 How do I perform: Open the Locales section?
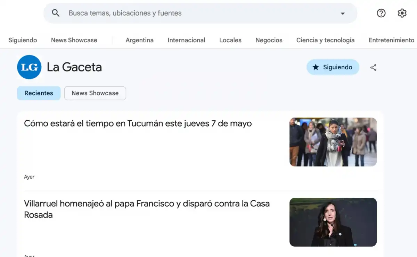tap(230, 40)
